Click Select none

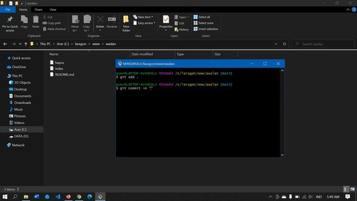click(204, 23)
